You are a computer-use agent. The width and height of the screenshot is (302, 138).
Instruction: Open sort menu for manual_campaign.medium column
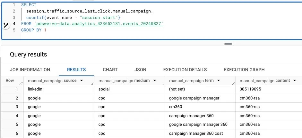pyautogui.click(x=154, y=81)
